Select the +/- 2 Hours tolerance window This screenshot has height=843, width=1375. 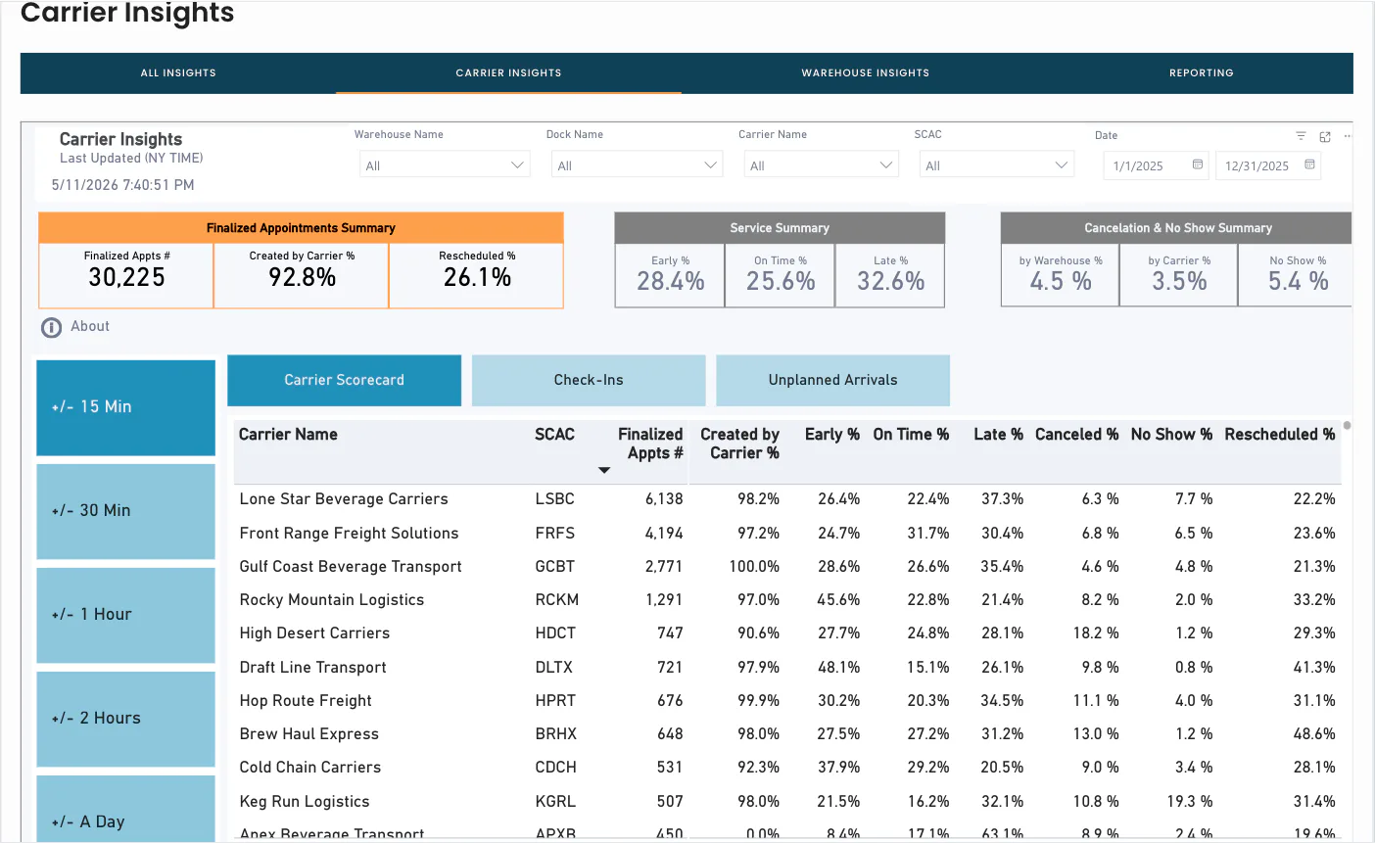125,719
